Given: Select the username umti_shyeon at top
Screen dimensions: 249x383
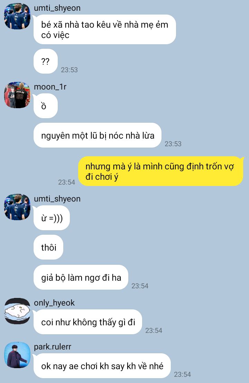Looking at the screenshot, I should (57, 8).
